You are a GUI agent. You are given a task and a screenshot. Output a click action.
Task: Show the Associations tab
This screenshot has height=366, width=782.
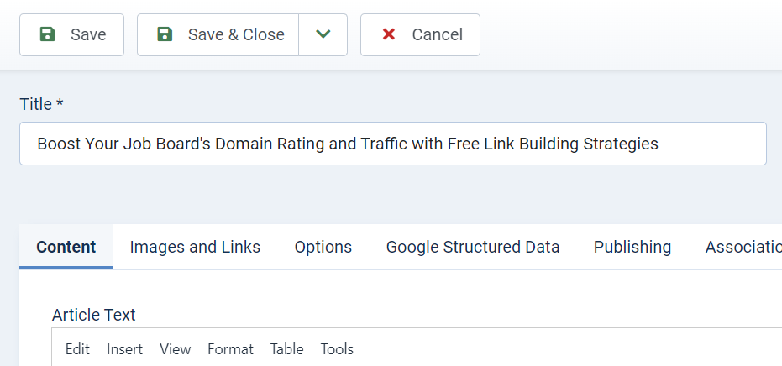[x=742, y=247]
